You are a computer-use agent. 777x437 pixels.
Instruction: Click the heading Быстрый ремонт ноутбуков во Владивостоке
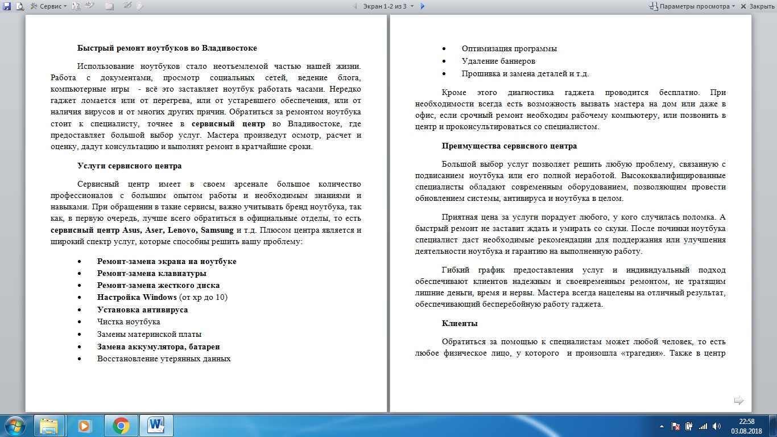click(x=167, y=48)
